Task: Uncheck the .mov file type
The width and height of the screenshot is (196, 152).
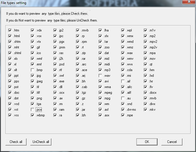Action: click(x=145, y=59)
